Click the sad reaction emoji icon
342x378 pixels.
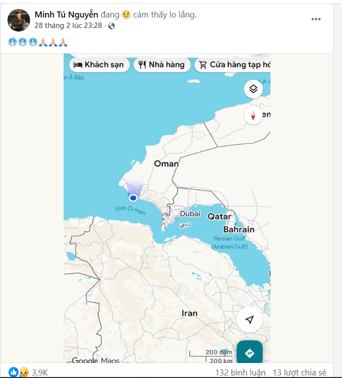click(23, 372)
